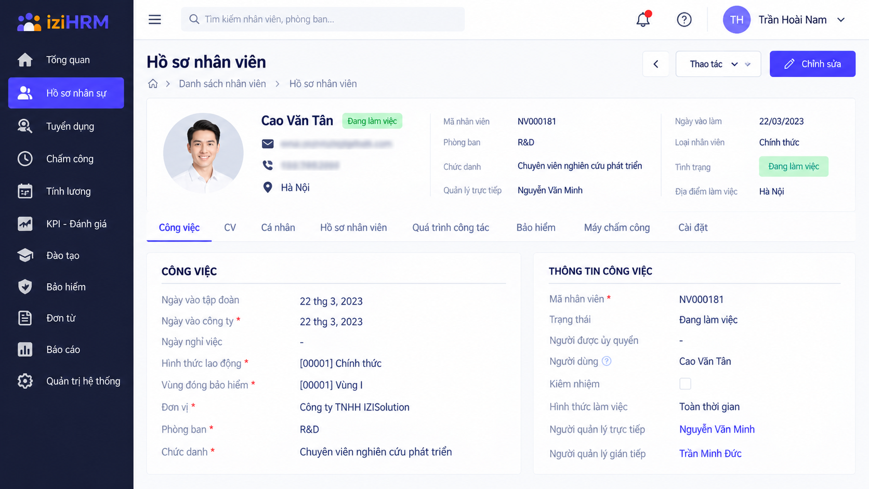
Task: Toggle the hamburger sidebar menu
Action: pyautogui.click(x=155, y=20)
